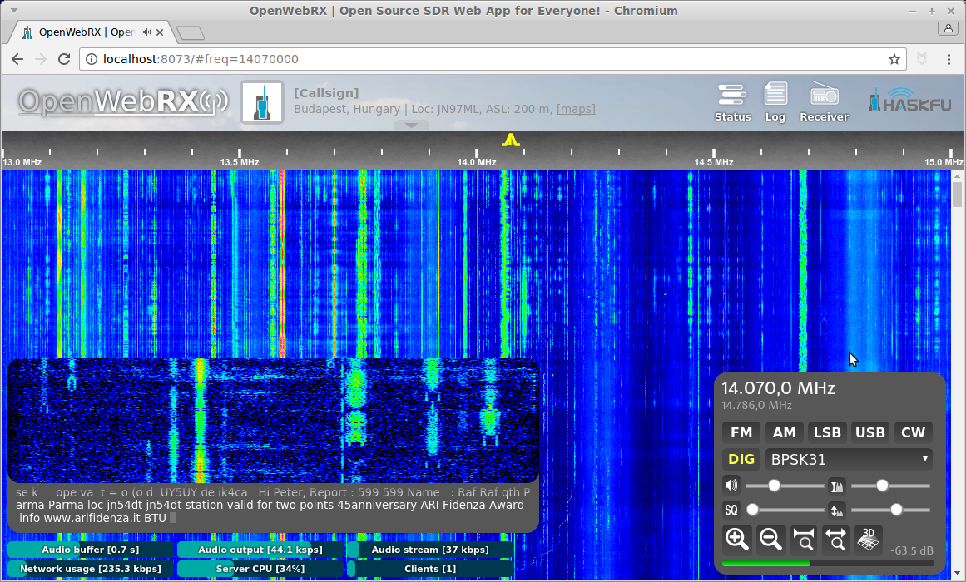Zoom in on the waterfall spectrum
The height and width of the screenshot is (582, 966).
pyautogui.click(x=736, y=538)
